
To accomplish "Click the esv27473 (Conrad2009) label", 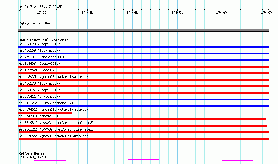I will click(38, 116).
